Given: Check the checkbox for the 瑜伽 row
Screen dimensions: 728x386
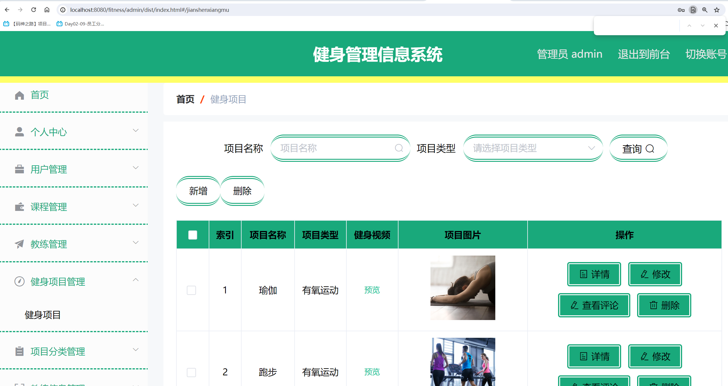Looking at the screenshot, I should (191, 290).
